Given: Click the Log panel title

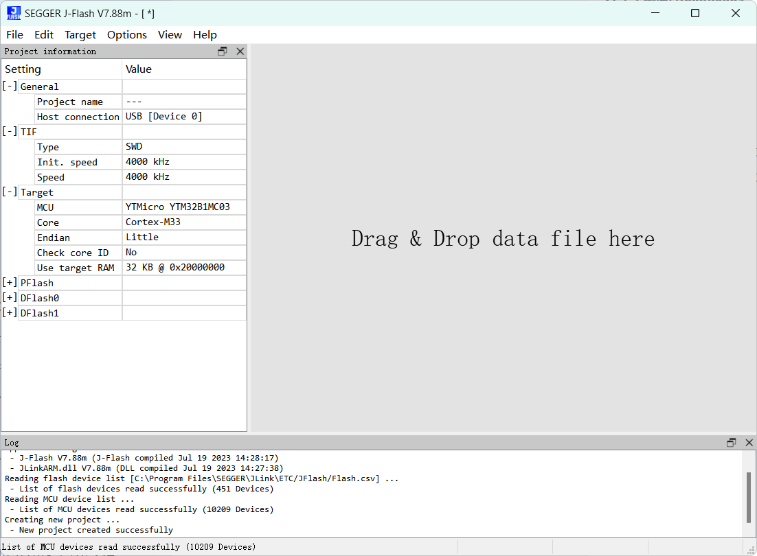Looking at the screenshot, I should coord(12,442).
